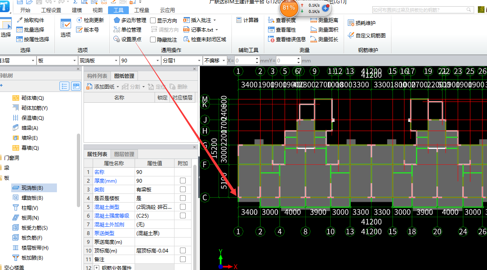The image size is (487, 270).
Task: Open the 工程设置 ribbon tab
Action: (x=51, y=10)
